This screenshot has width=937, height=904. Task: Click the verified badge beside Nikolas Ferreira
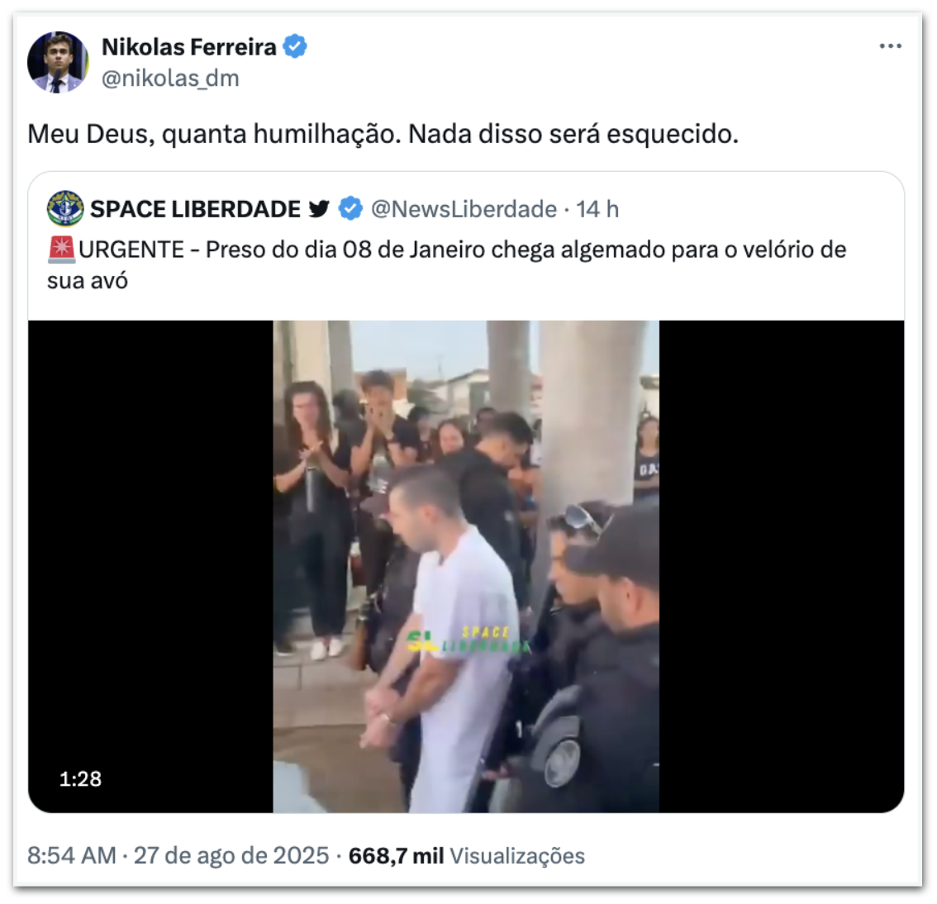(295, 46)
